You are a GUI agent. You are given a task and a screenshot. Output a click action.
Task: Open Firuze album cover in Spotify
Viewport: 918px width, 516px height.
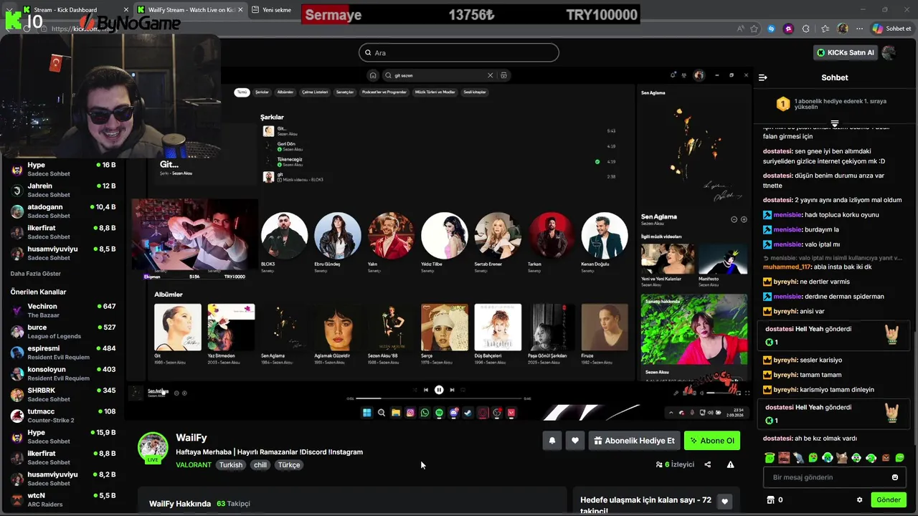point(605,327)
